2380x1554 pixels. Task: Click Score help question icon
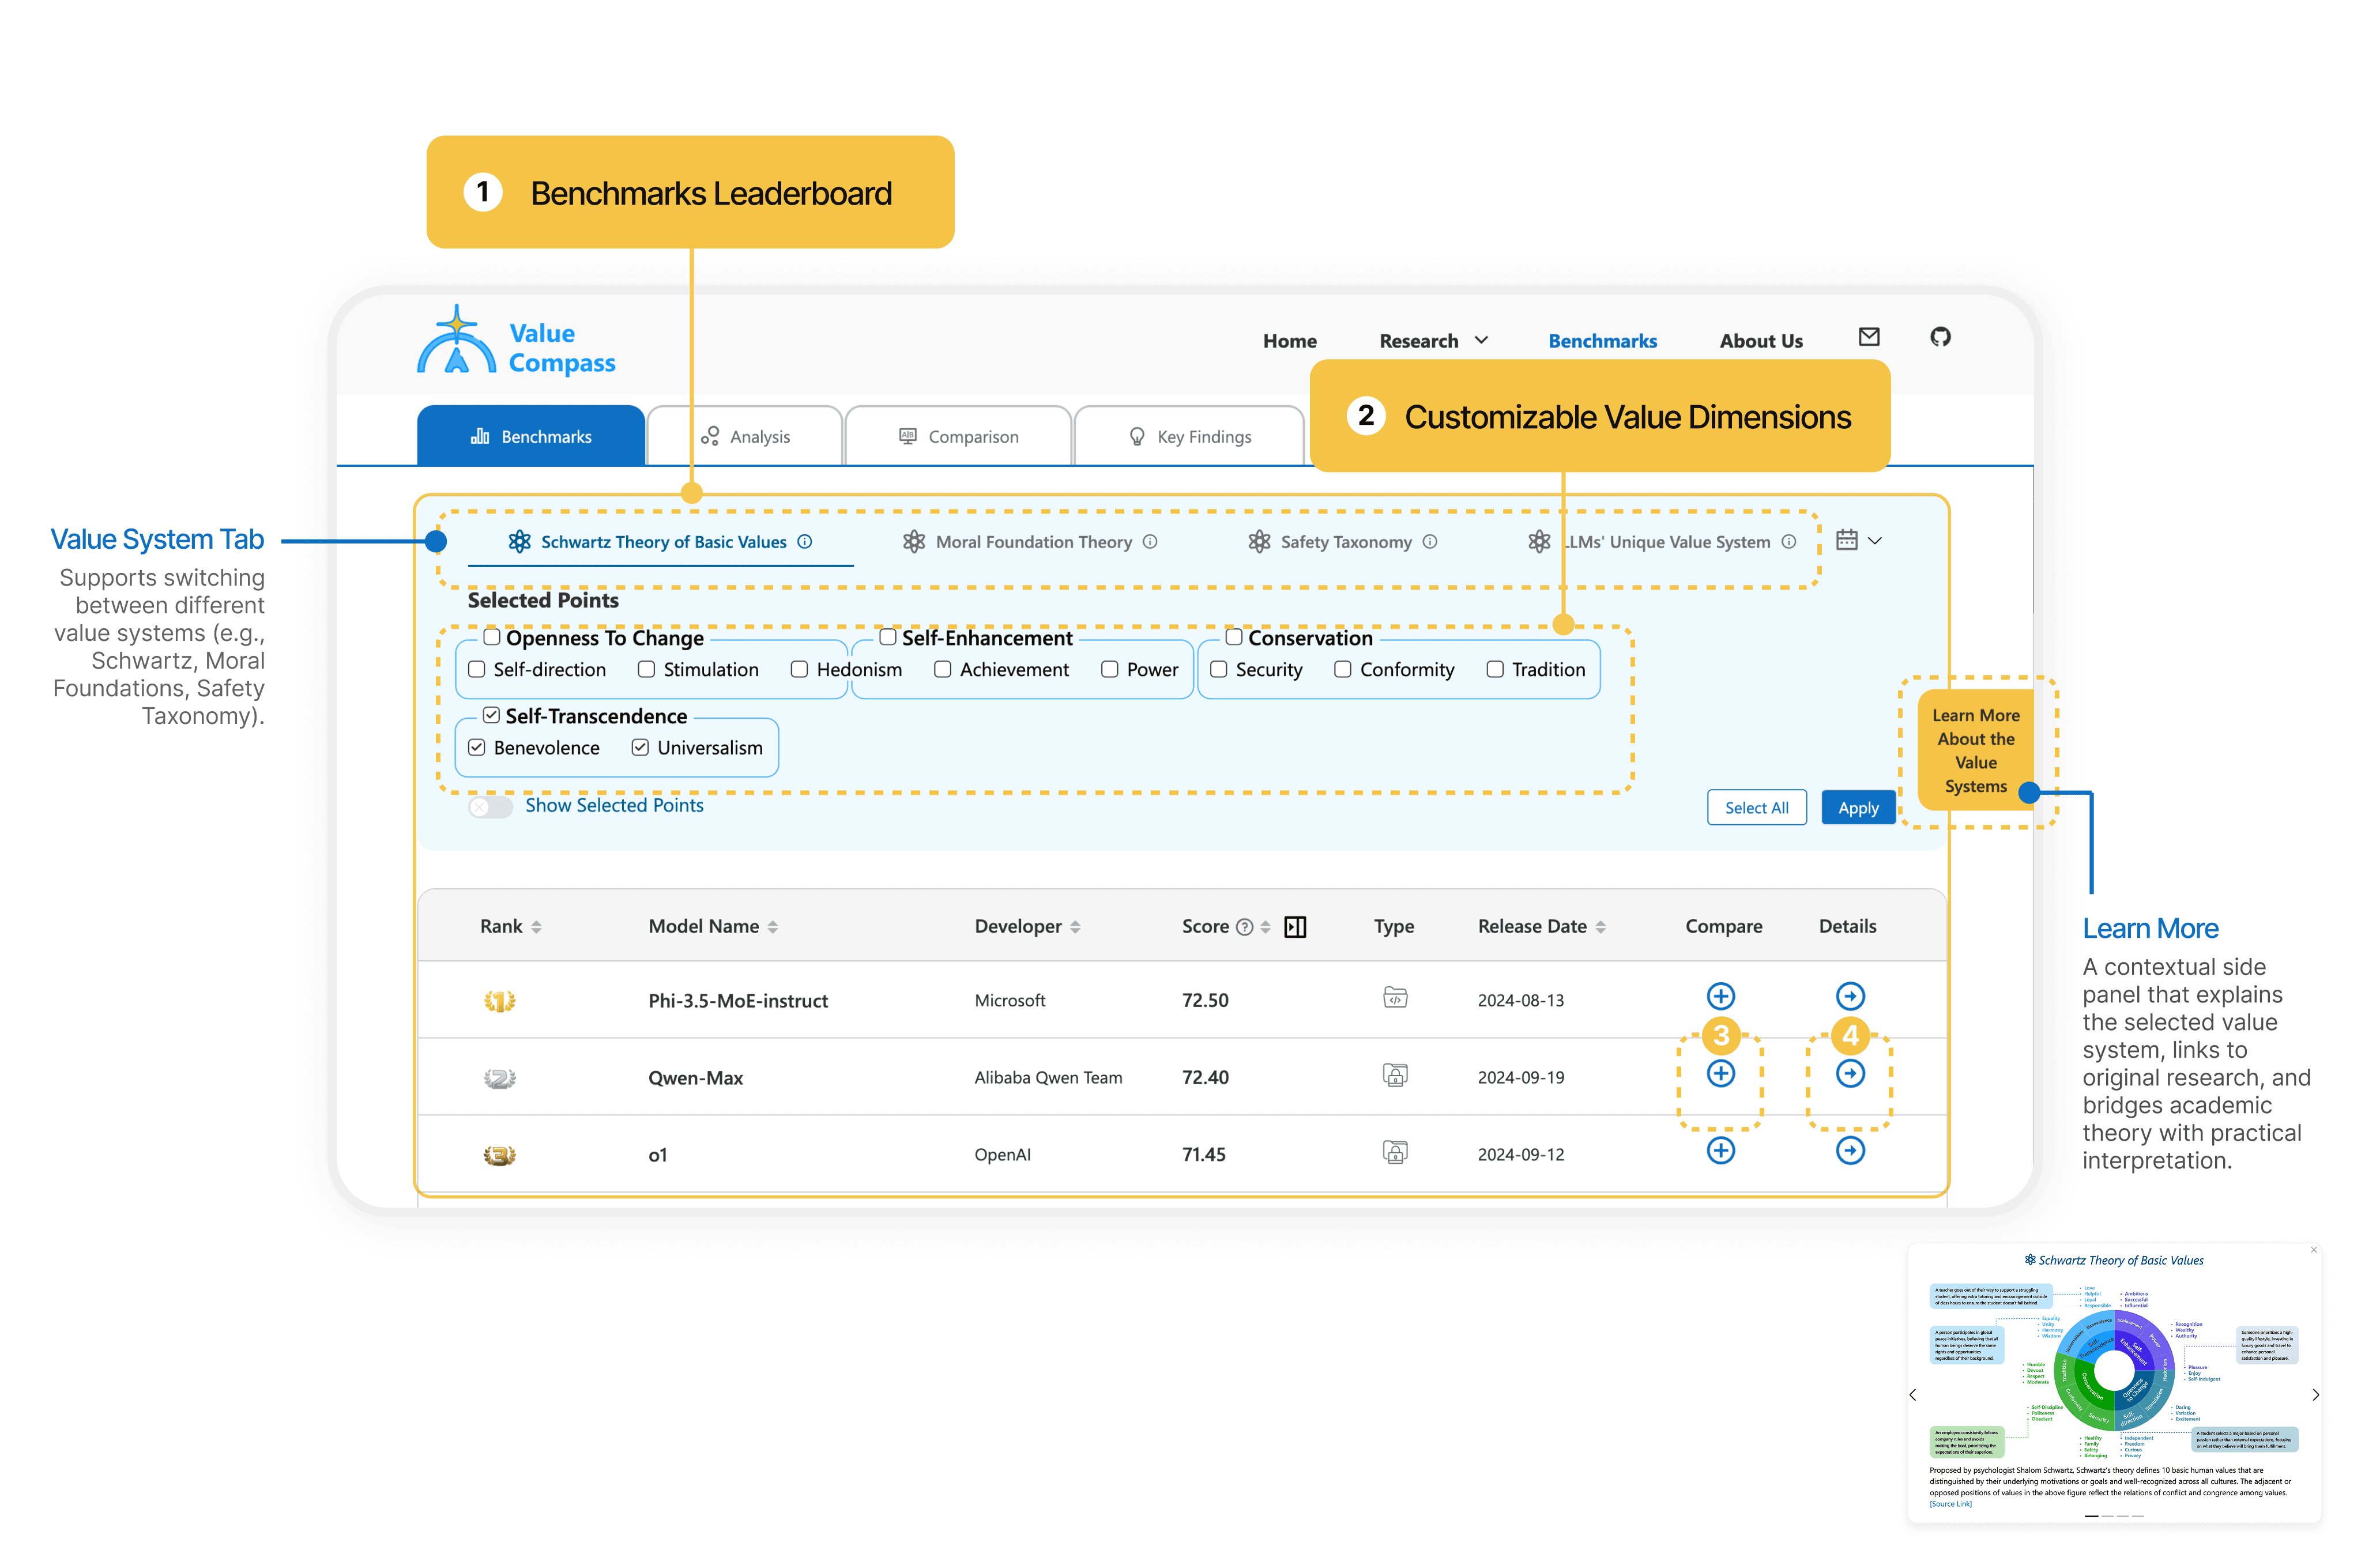[1244, 927]
